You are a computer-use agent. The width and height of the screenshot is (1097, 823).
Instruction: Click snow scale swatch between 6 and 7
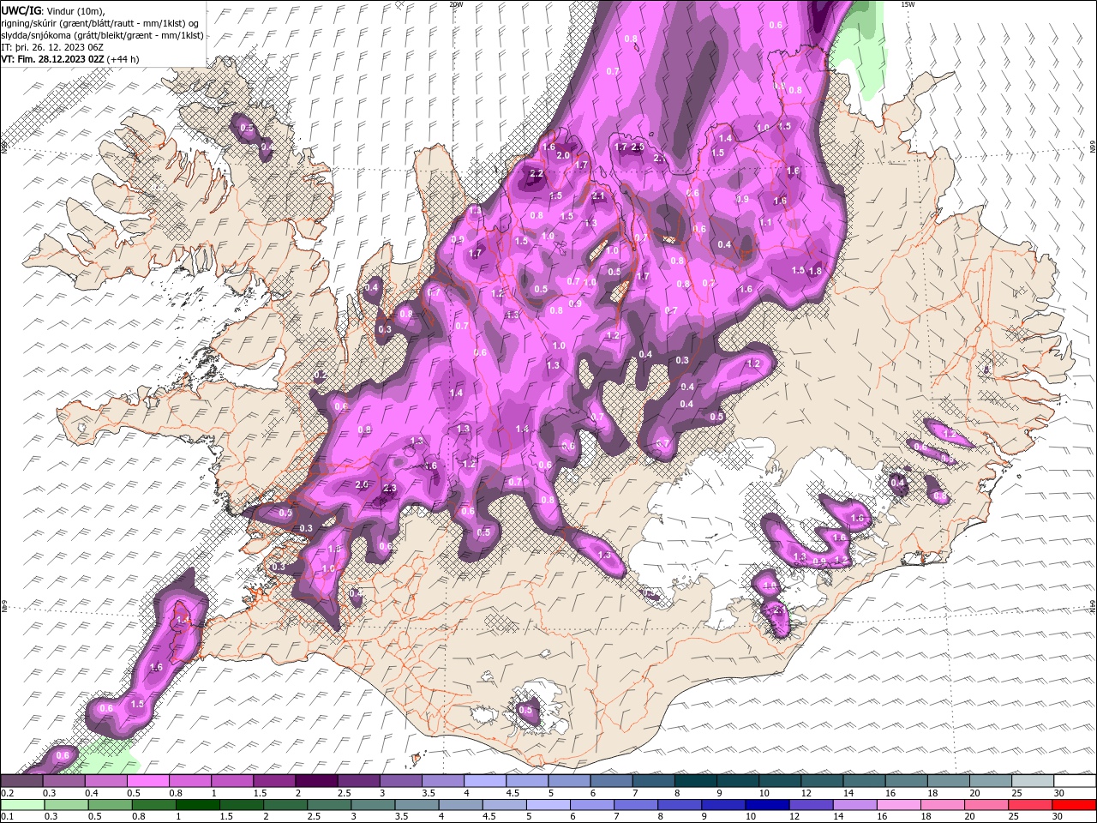(x=612, y=781)
